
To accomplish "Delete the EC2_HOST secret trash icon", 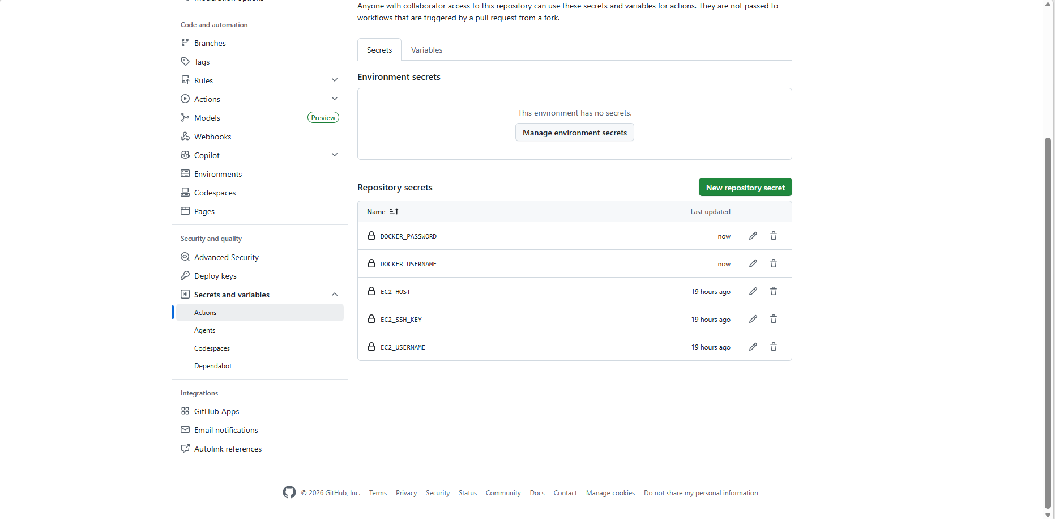I will coord(774,291).
